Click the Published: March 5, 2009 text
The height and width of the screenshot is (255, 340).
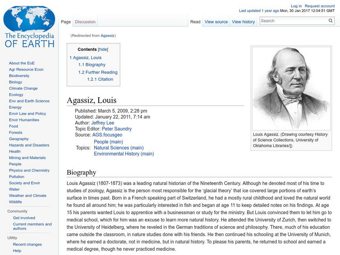111,111
